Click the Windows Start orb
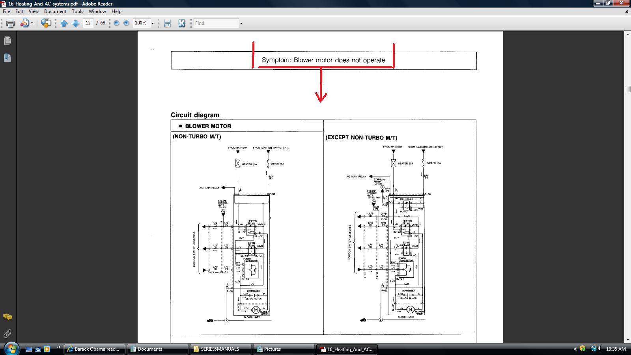 coord(11,348)
